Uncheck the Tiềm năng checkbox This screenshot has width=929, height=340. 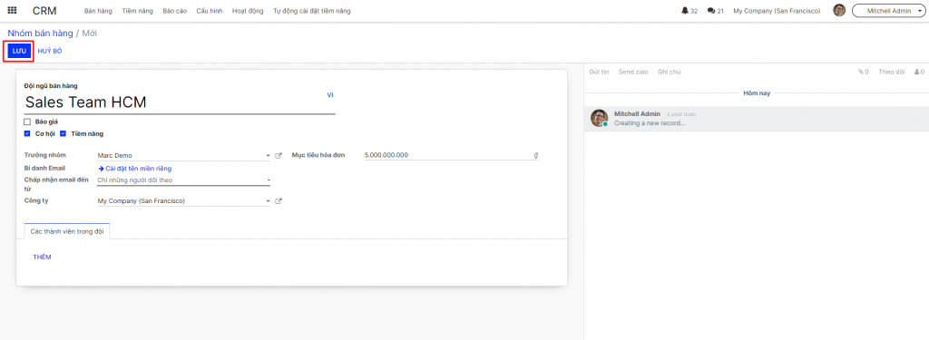[x=63, y=134]
